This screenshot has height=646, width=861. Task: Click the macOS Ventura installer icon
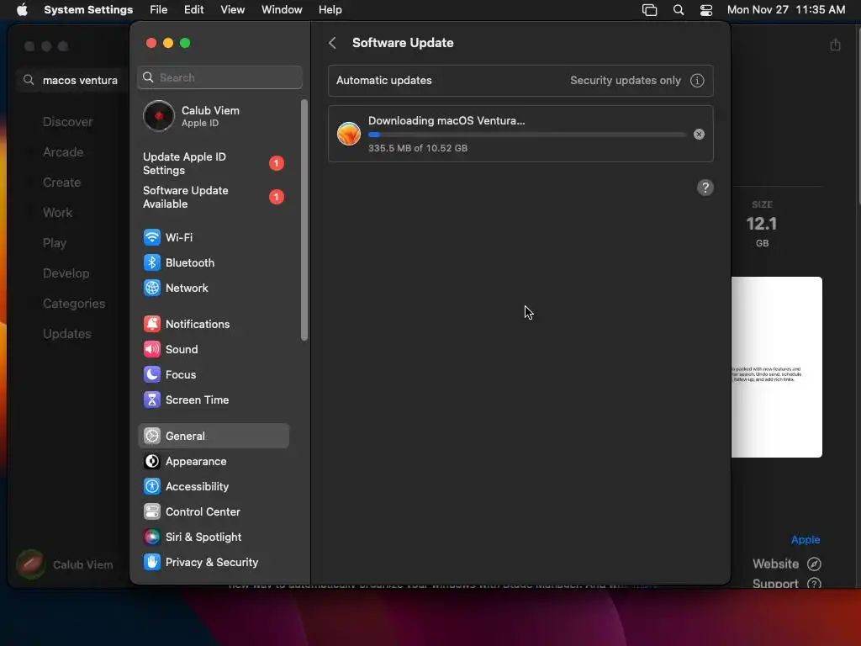(x=349, y=134)
